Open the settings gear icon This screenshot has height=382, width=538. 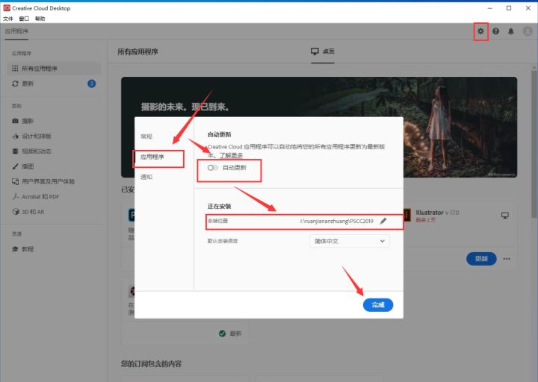480,31
